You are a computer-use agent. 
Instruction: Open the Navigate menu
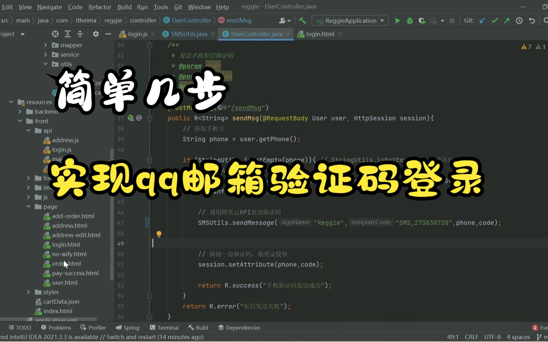(x=49, y=7)
